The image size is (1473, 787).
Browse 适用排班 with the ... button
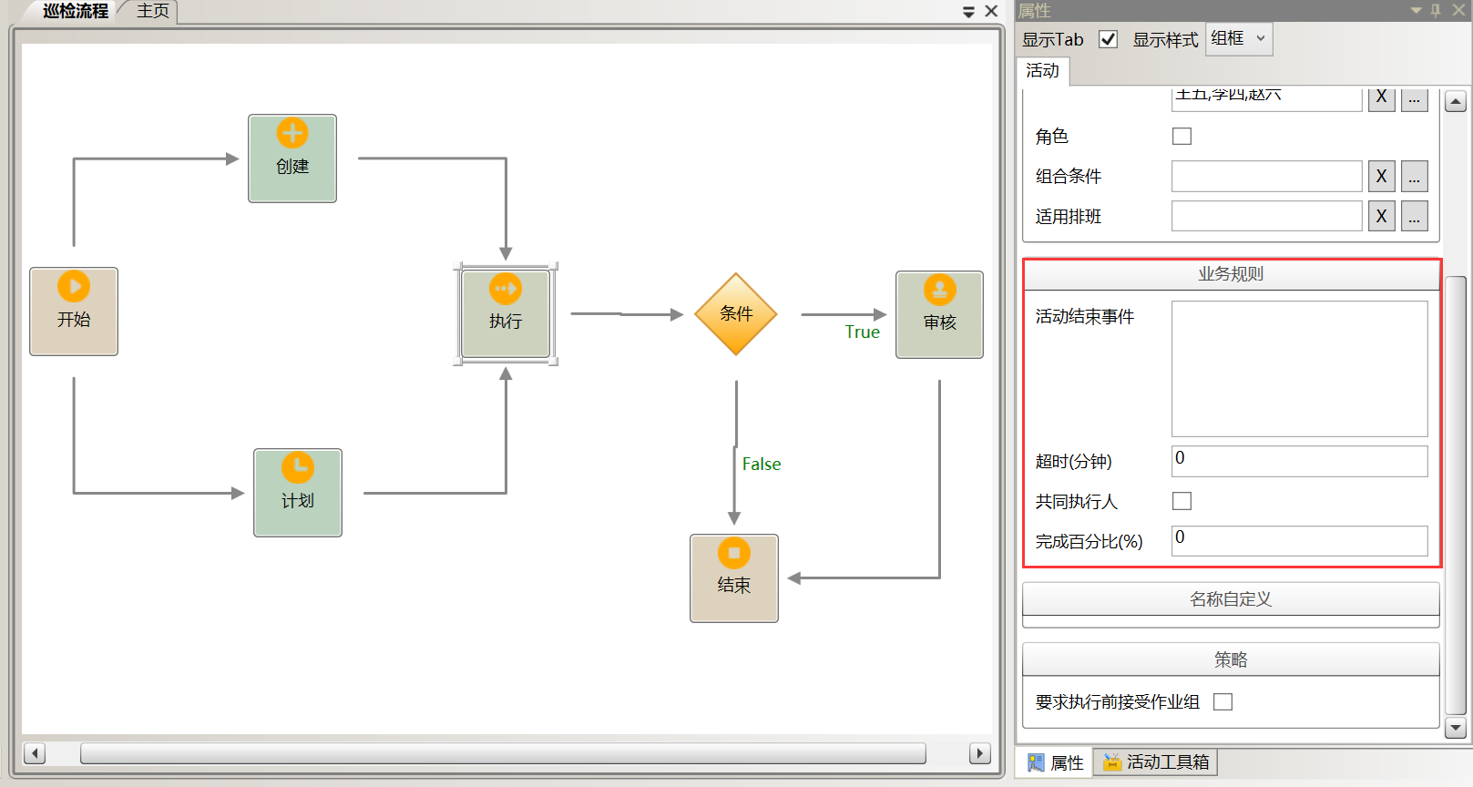[x=1414, y=217]
